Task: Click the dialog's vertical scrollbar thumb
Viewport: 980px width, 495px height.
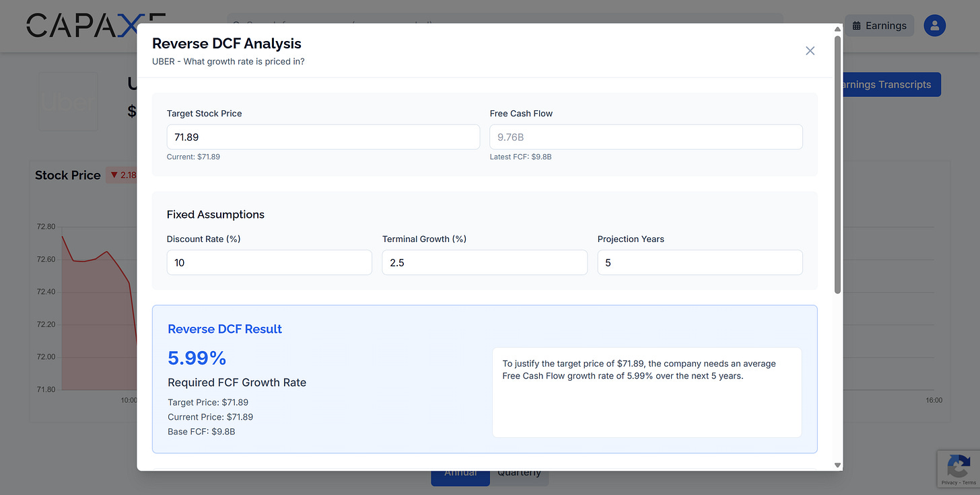Action: click(838, 165)
